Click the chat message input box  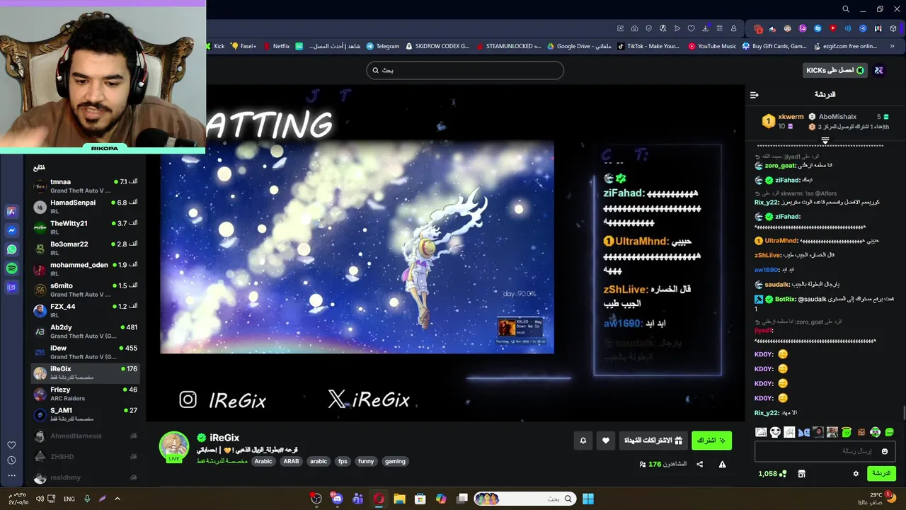tap(825, 451)
